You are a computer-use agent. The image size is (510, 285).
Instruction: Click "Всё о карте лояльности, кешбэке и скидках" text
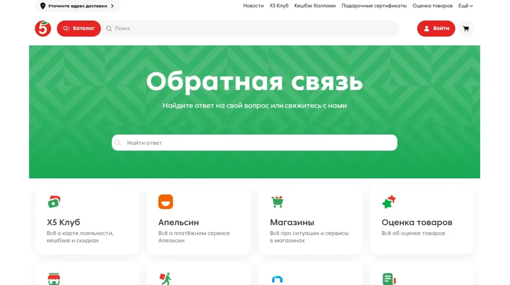80,237
